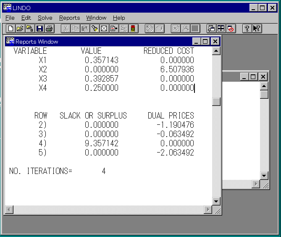Open the Edit menu

(x=26, y=18)
